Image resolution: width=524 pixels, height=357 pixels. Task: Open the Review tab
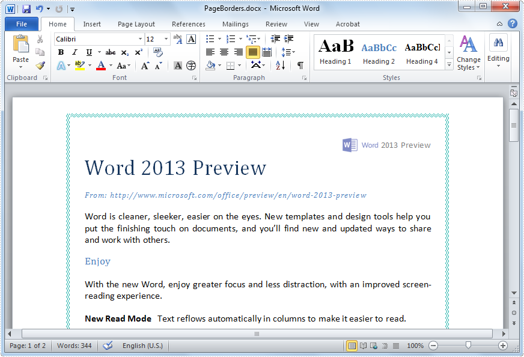click(276, 24)
